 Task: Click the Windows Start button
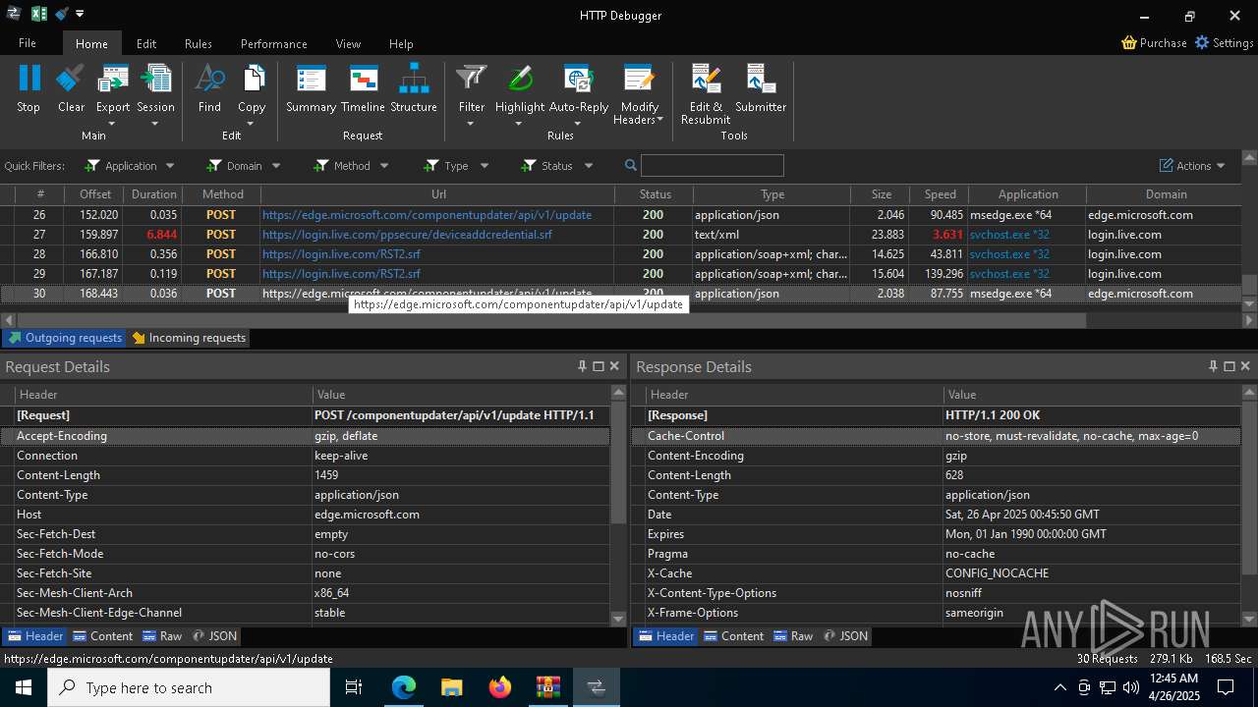(23, 687)
